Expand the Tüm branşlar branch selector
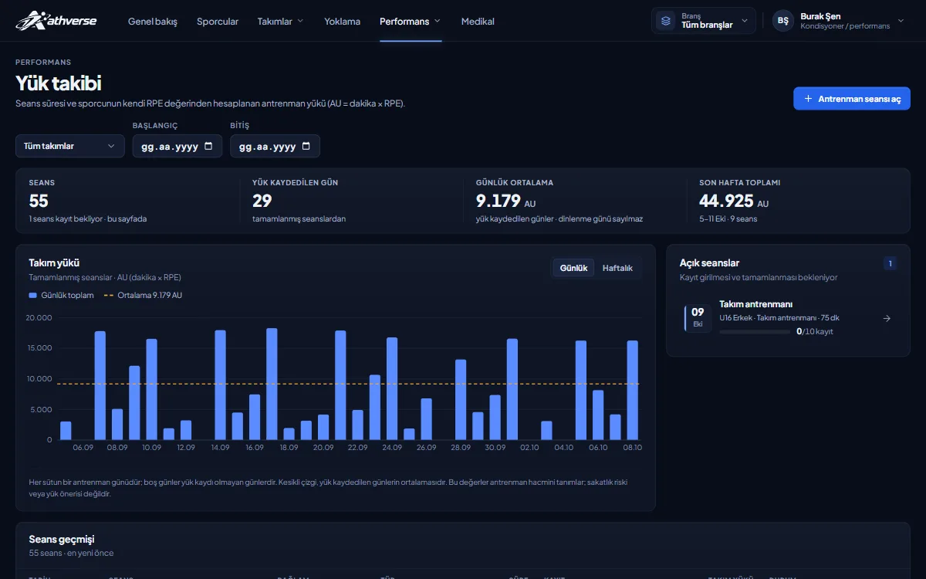The height and width of the screenshot is (579, 926). (x=704, y=21)
